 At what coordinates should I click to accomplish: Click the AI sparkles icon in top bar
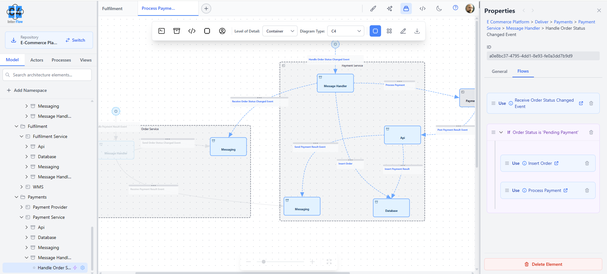pos(390,9)
